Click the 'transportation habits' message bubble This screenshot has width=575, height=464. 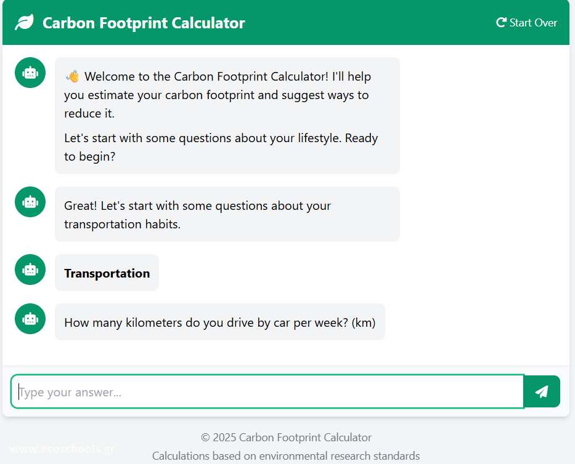tap(227, 214)
